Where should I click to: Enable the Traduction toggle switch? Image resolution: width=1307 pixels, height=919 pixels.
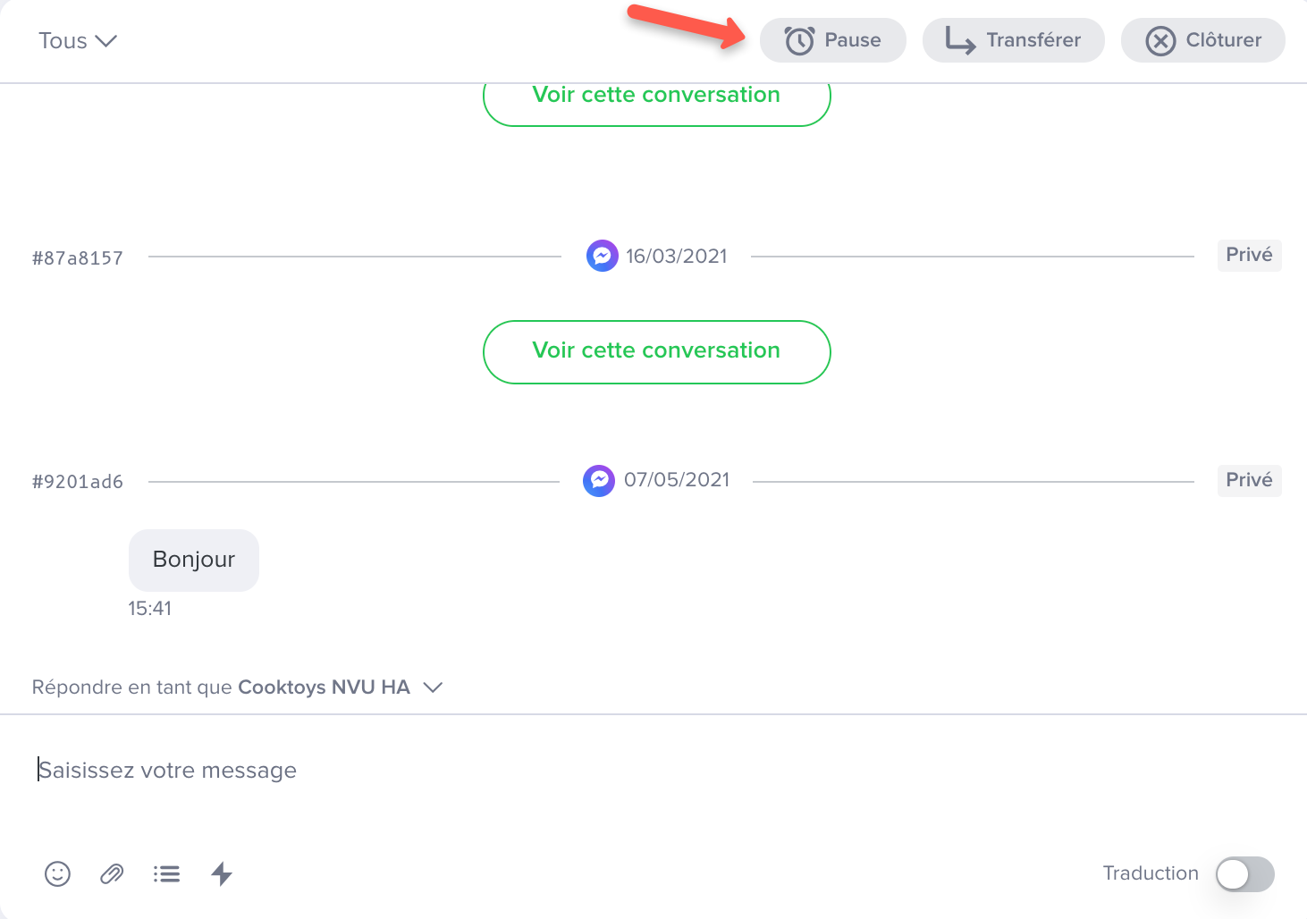click(x=1244, y=873)
